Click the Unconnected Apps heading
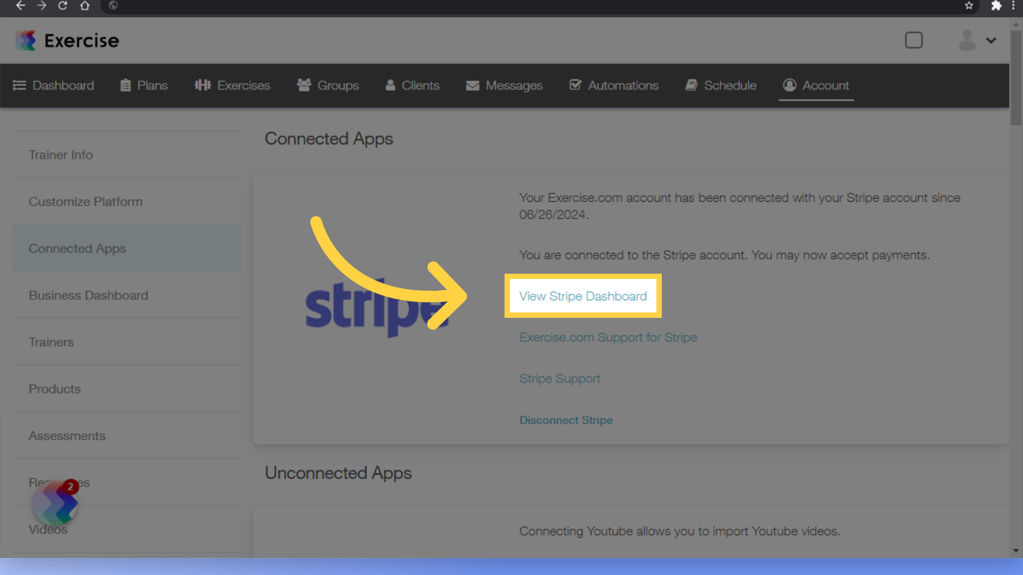 tap(338, 473)
